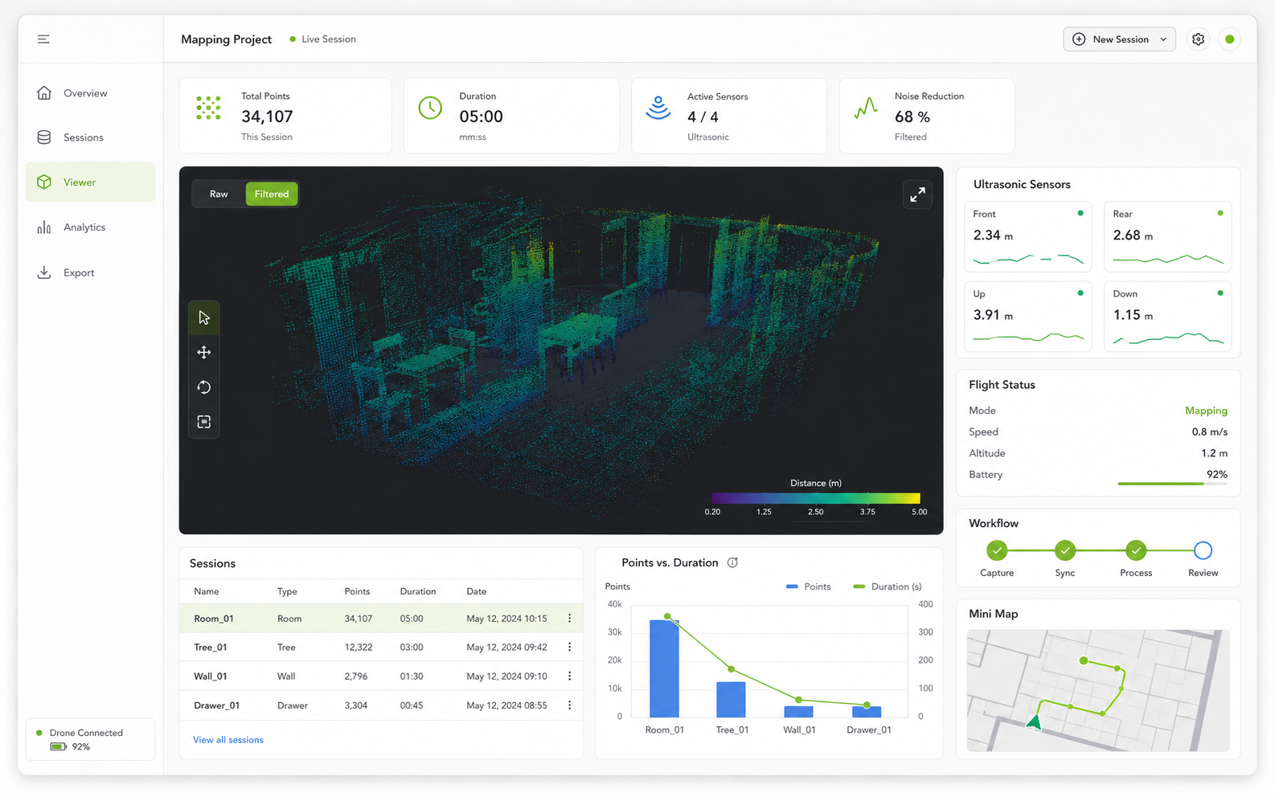Viewport: 1275px width, 797px height.
Task: Go to Overview in sidebar
Action: 90,93
